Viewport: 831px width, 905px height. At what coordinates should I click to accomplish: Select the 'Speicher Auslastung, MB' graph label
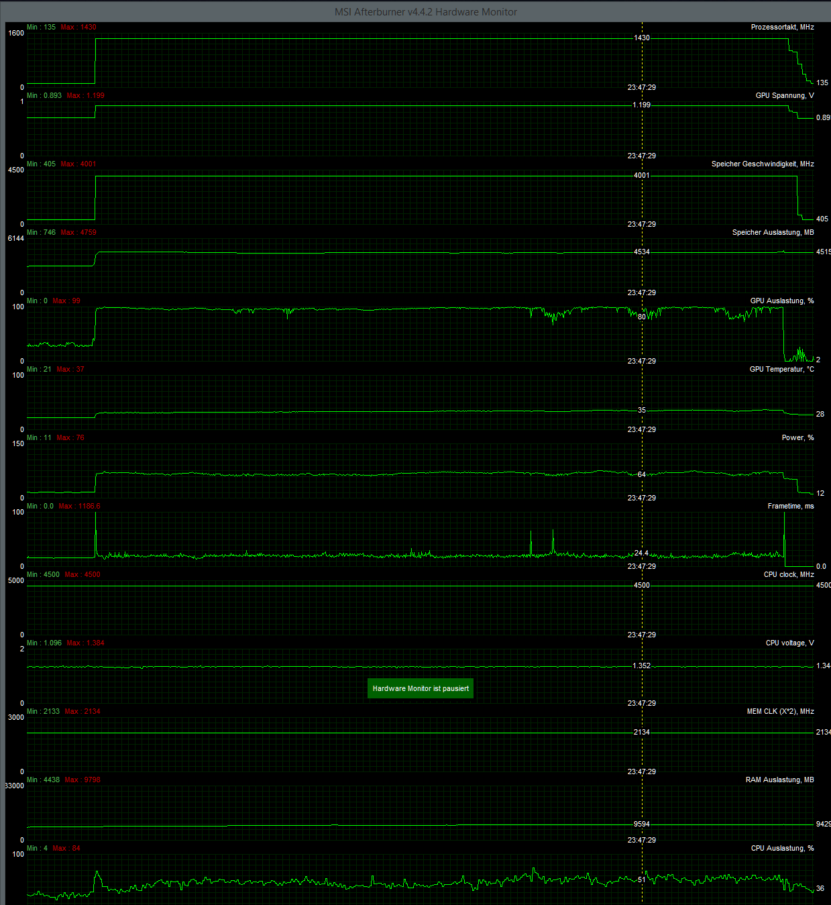(x=773, y=233)
